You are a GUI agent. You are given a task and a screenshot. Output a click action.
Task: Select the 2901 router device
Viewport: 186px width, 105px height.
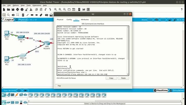42,95
